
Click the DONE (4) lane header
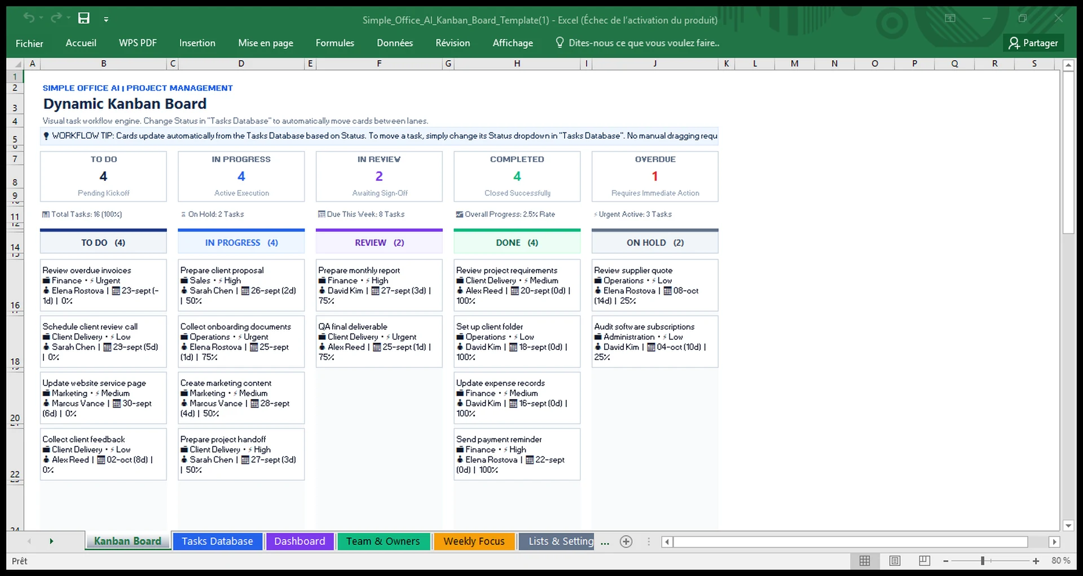click(x=517, y=242)
